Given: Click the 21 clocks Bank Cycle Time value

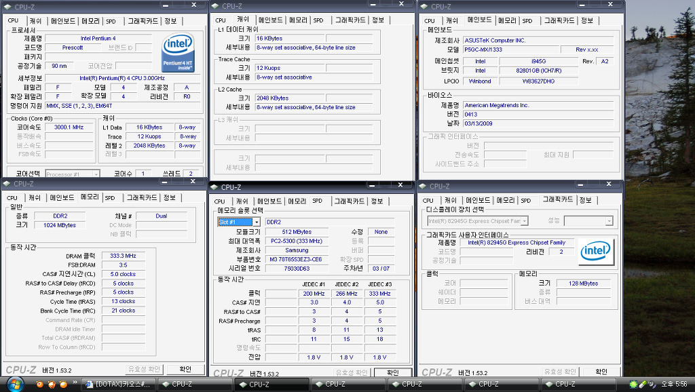Looking at the screenshot, I should (x=124, y=311).
